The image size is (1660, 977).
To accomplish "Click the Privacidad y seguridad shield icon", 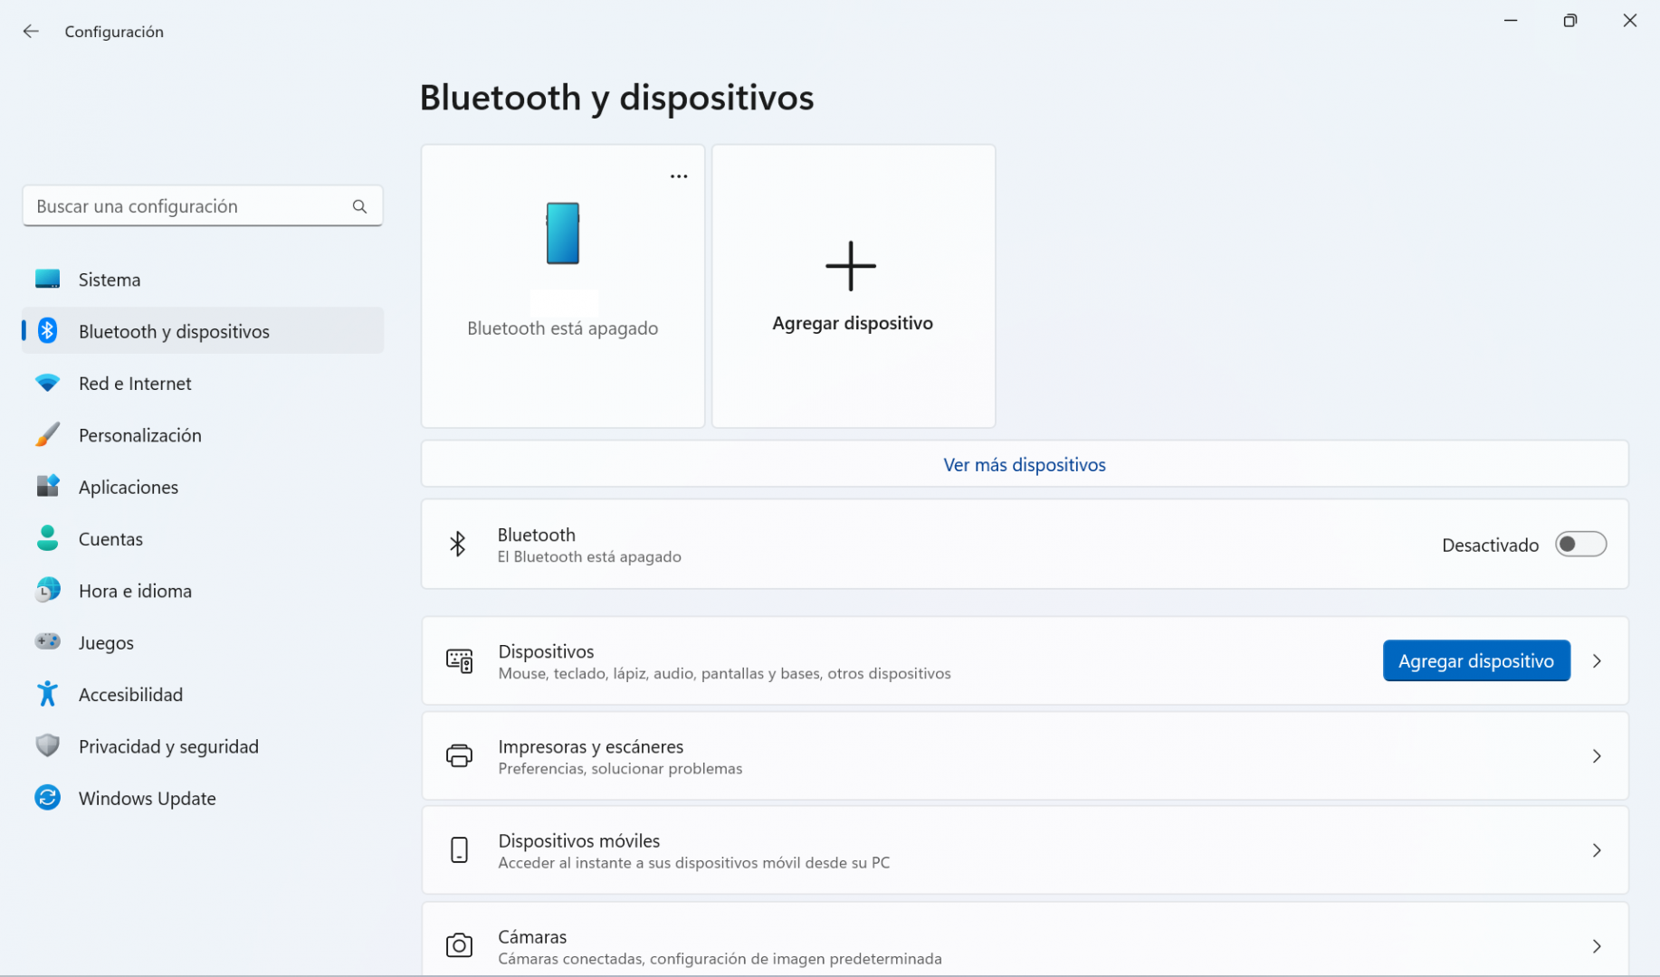I will (x=47, y=746).
